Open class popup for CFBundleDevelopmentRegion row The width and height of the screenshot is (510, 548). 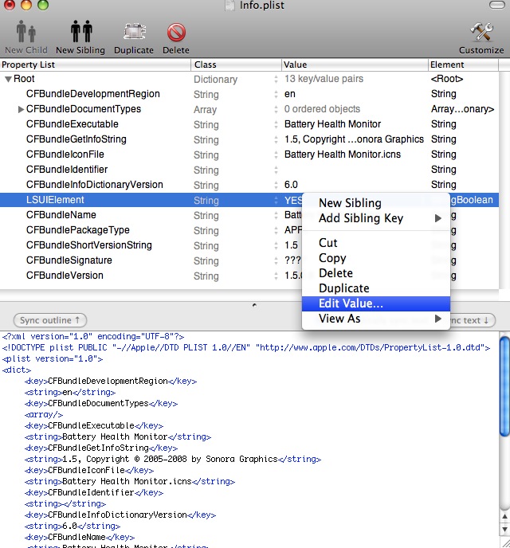click(276, 94)
